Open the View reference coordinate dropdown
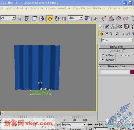This screenshot has height=130, width=134. pos(75,18)
